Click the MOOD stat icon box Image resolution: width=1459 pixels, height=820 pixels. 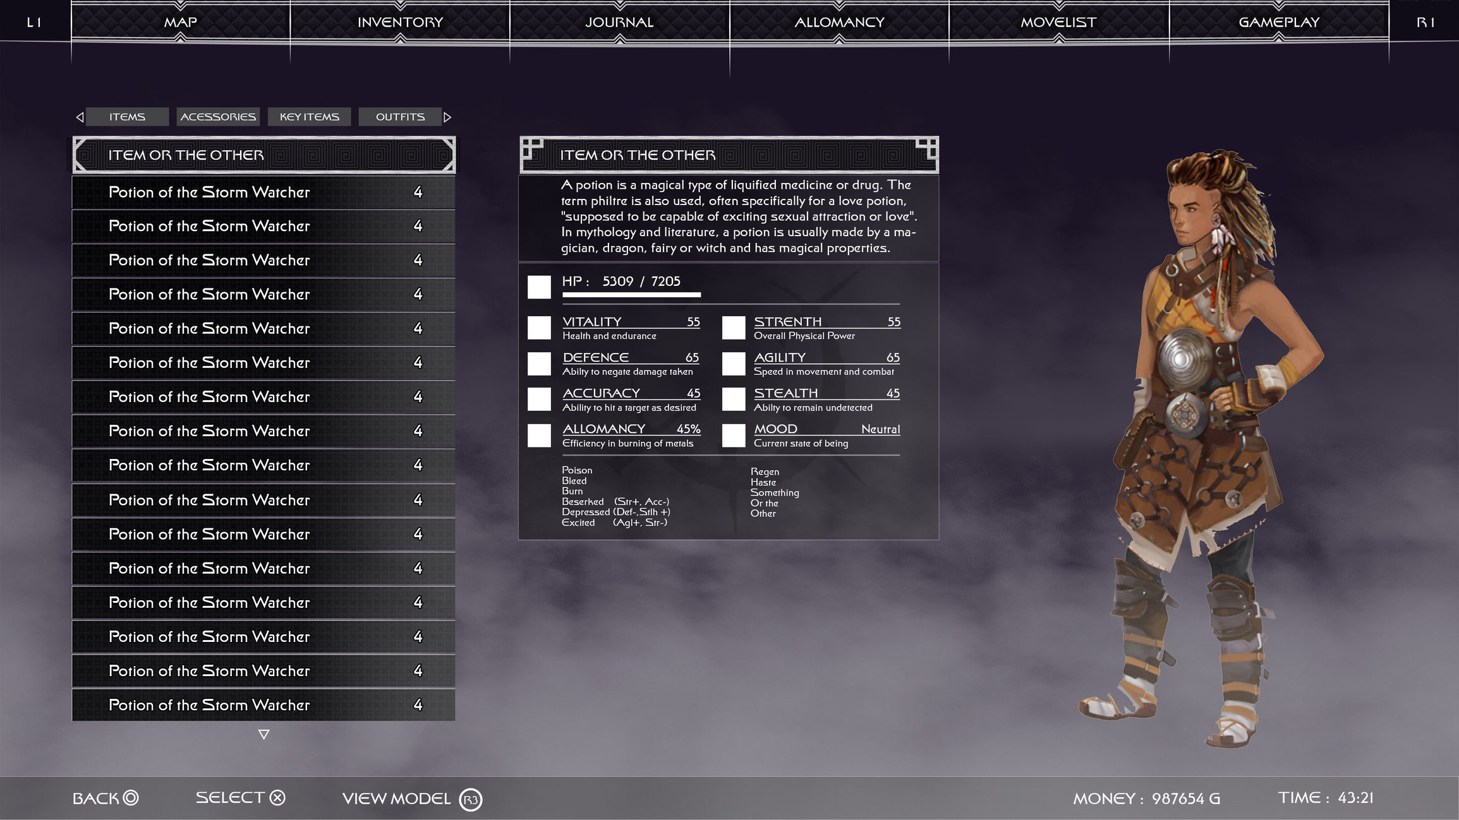[734, 435]
